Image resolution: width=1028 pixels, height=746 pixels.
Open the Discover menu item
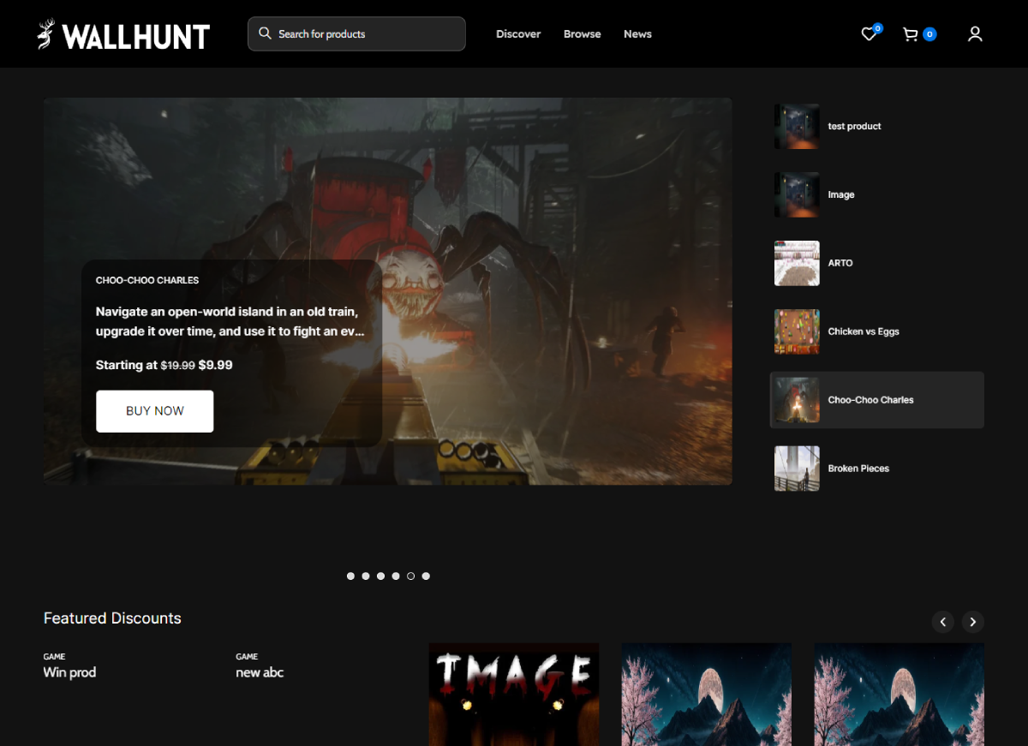(x=518, y=34)
